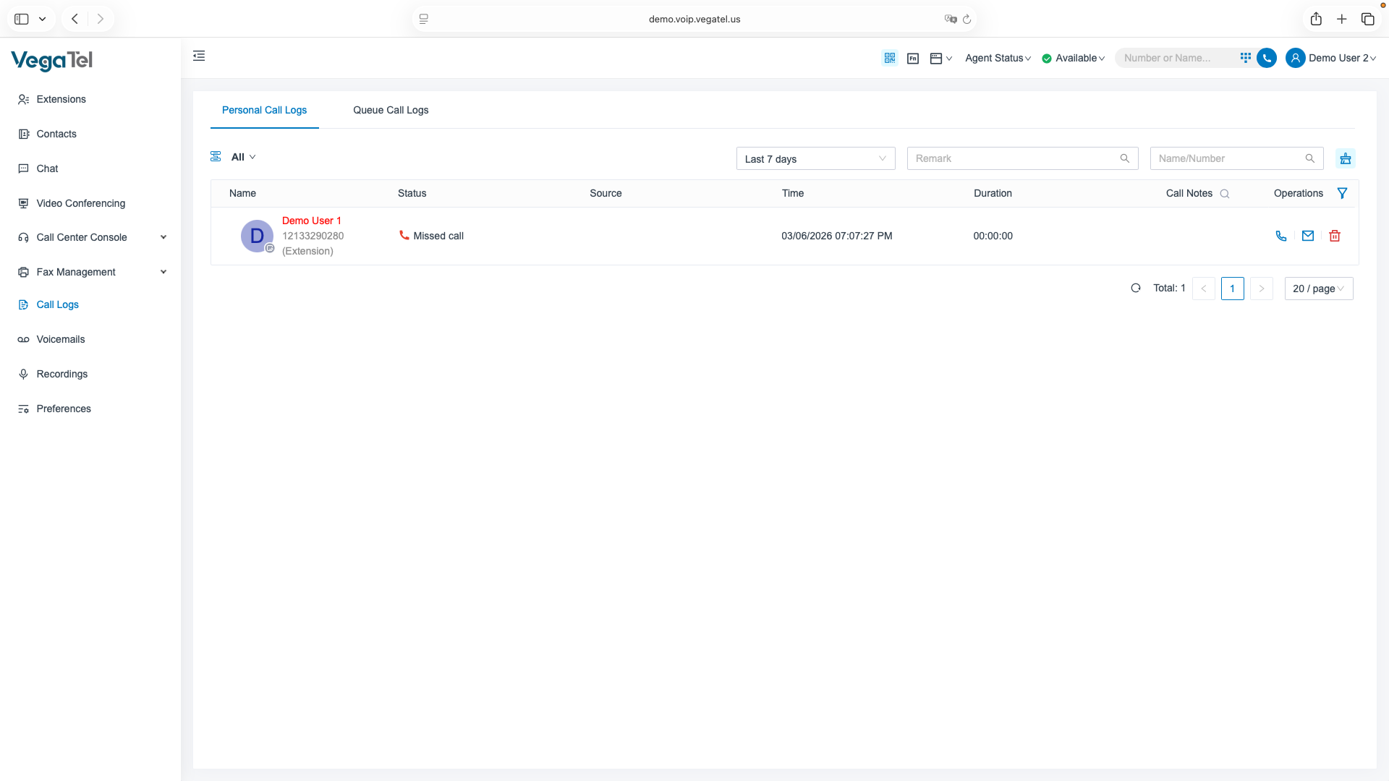This screenshot has height=781, width=1389.
Task: Navigate to Call Center Console
Action: click(x=82, y=237)
